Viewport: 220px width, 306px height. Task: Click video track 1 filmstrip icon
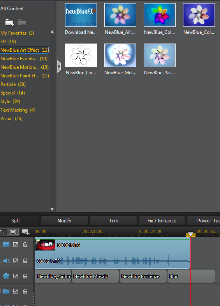[x=6, y=245]
